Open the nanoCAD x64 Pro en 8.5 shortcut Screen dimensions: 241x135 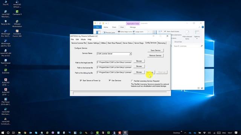tap(6, 53)
